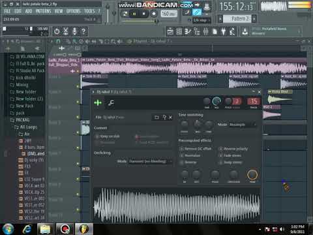The image size is (313, 235).
Task: Open Internet Explorer from taskbar
Action: point(27,229)
